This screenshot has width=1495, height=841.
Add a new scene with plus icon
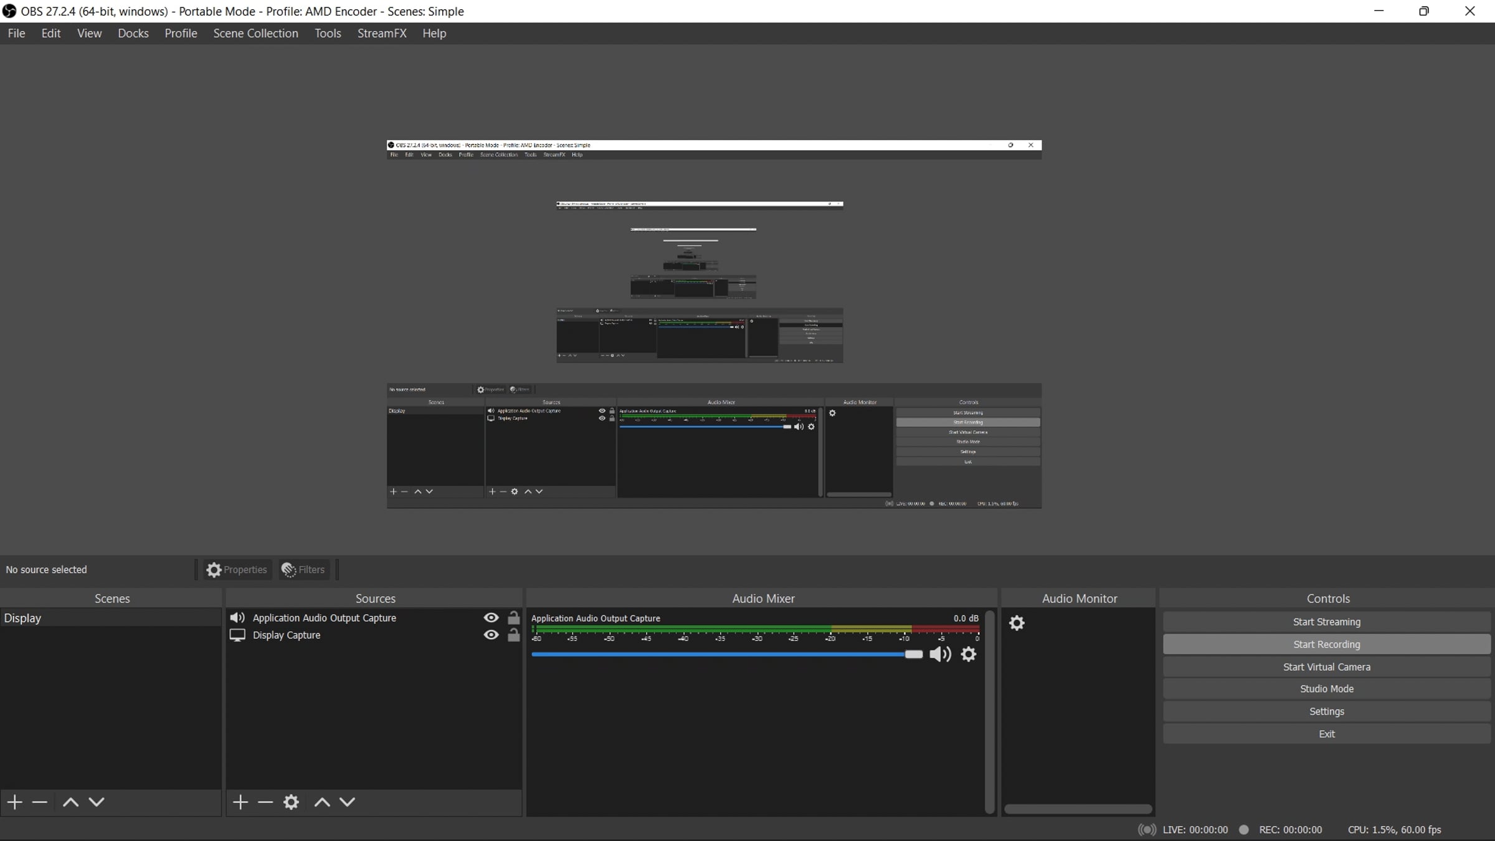pos(15,802)
